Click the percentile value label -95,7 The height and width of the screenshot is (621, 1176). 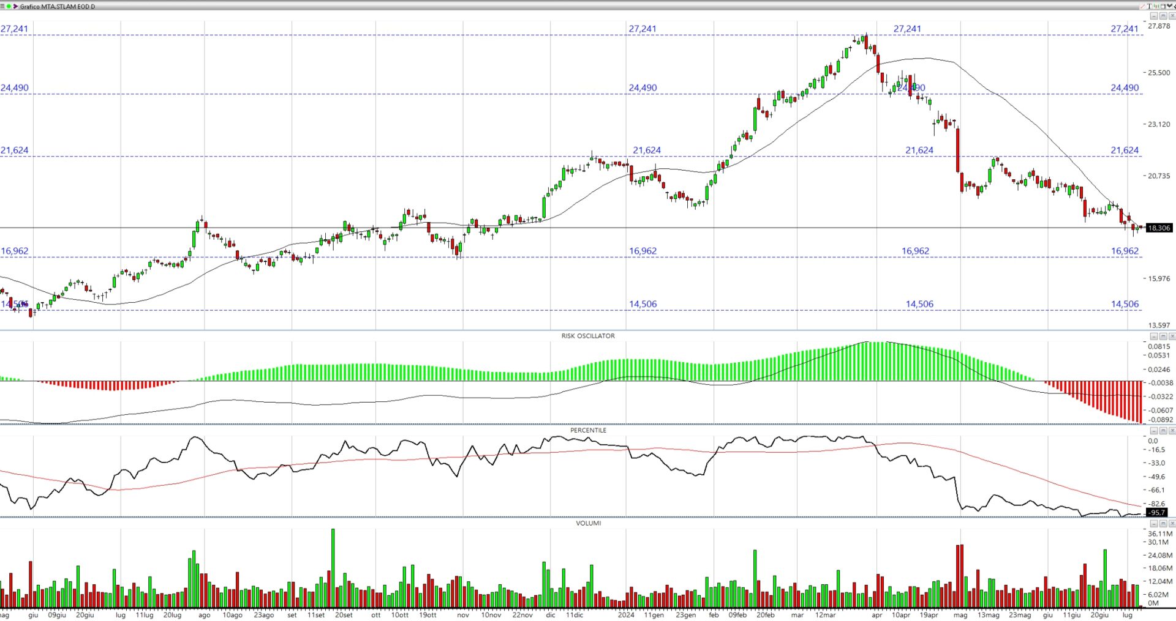[x=1156, y=513]
